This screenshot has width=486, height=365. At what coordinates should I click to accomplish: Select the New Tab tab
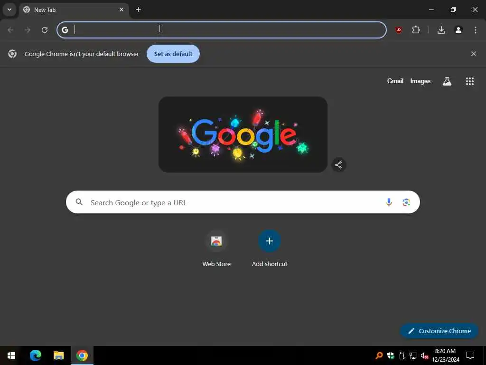[74, 10]
